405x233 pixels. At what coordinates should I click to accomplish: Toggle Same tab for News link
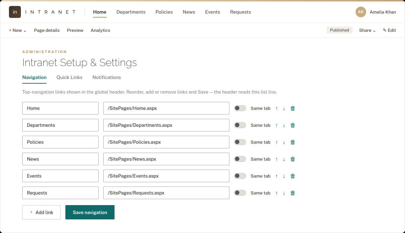coord(240,159)
